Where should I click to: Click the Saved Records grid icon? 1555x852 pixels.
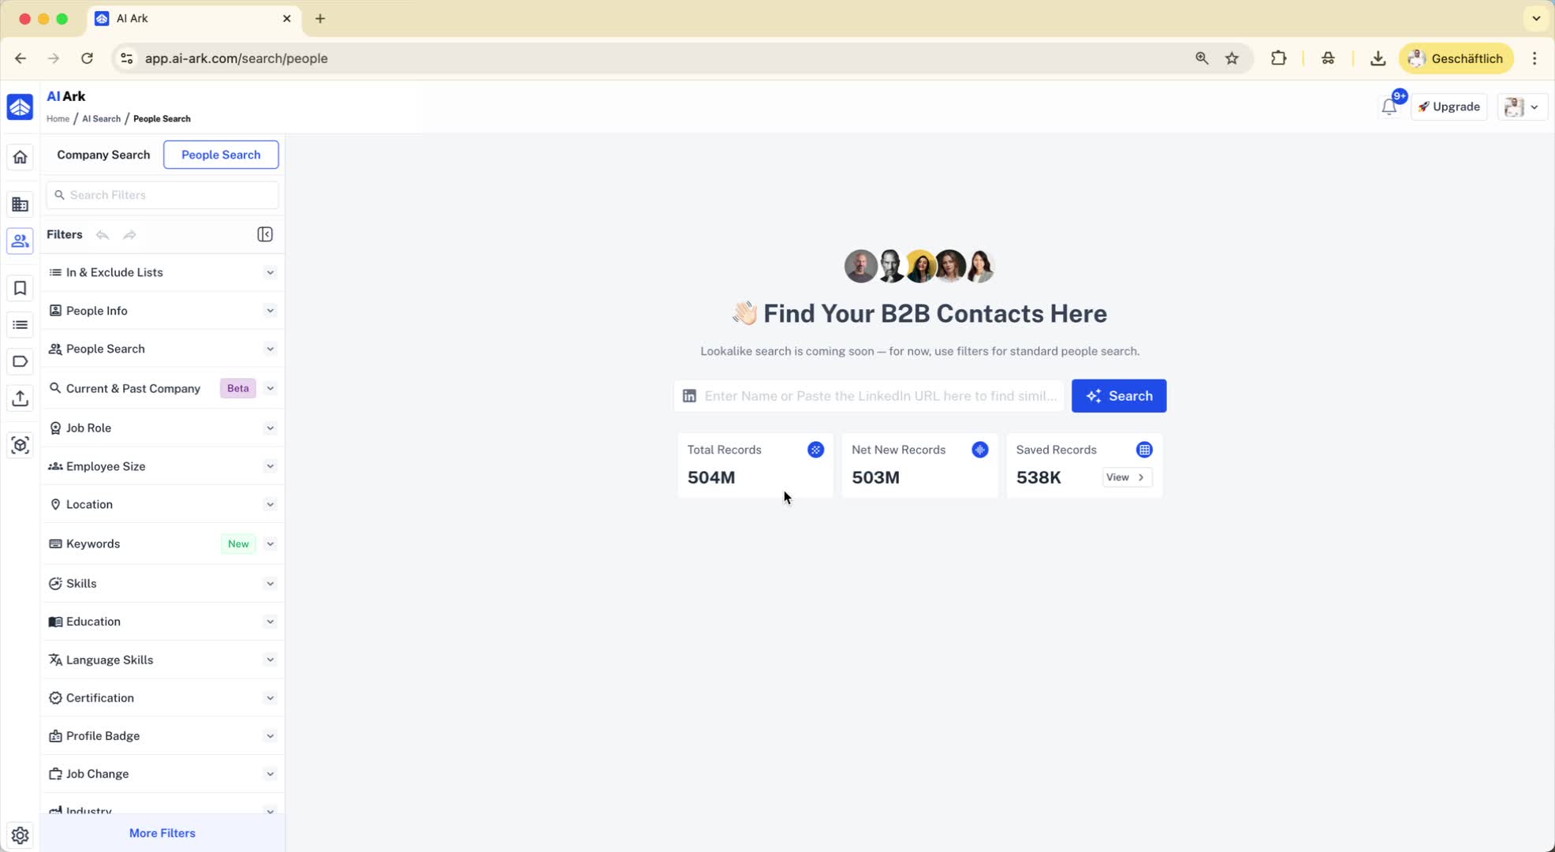pyautogui.click(x=1143, y=450)
